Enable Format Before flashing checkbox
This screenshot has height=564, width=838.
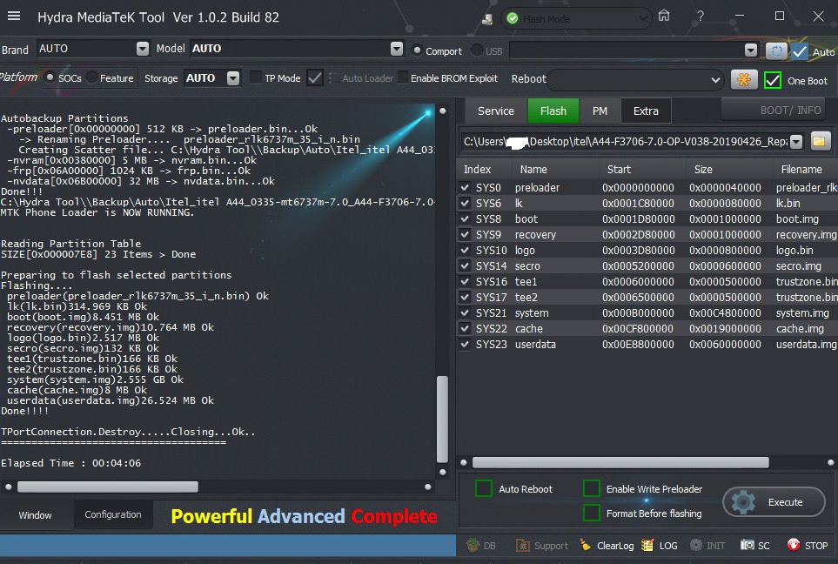(591, 514)
